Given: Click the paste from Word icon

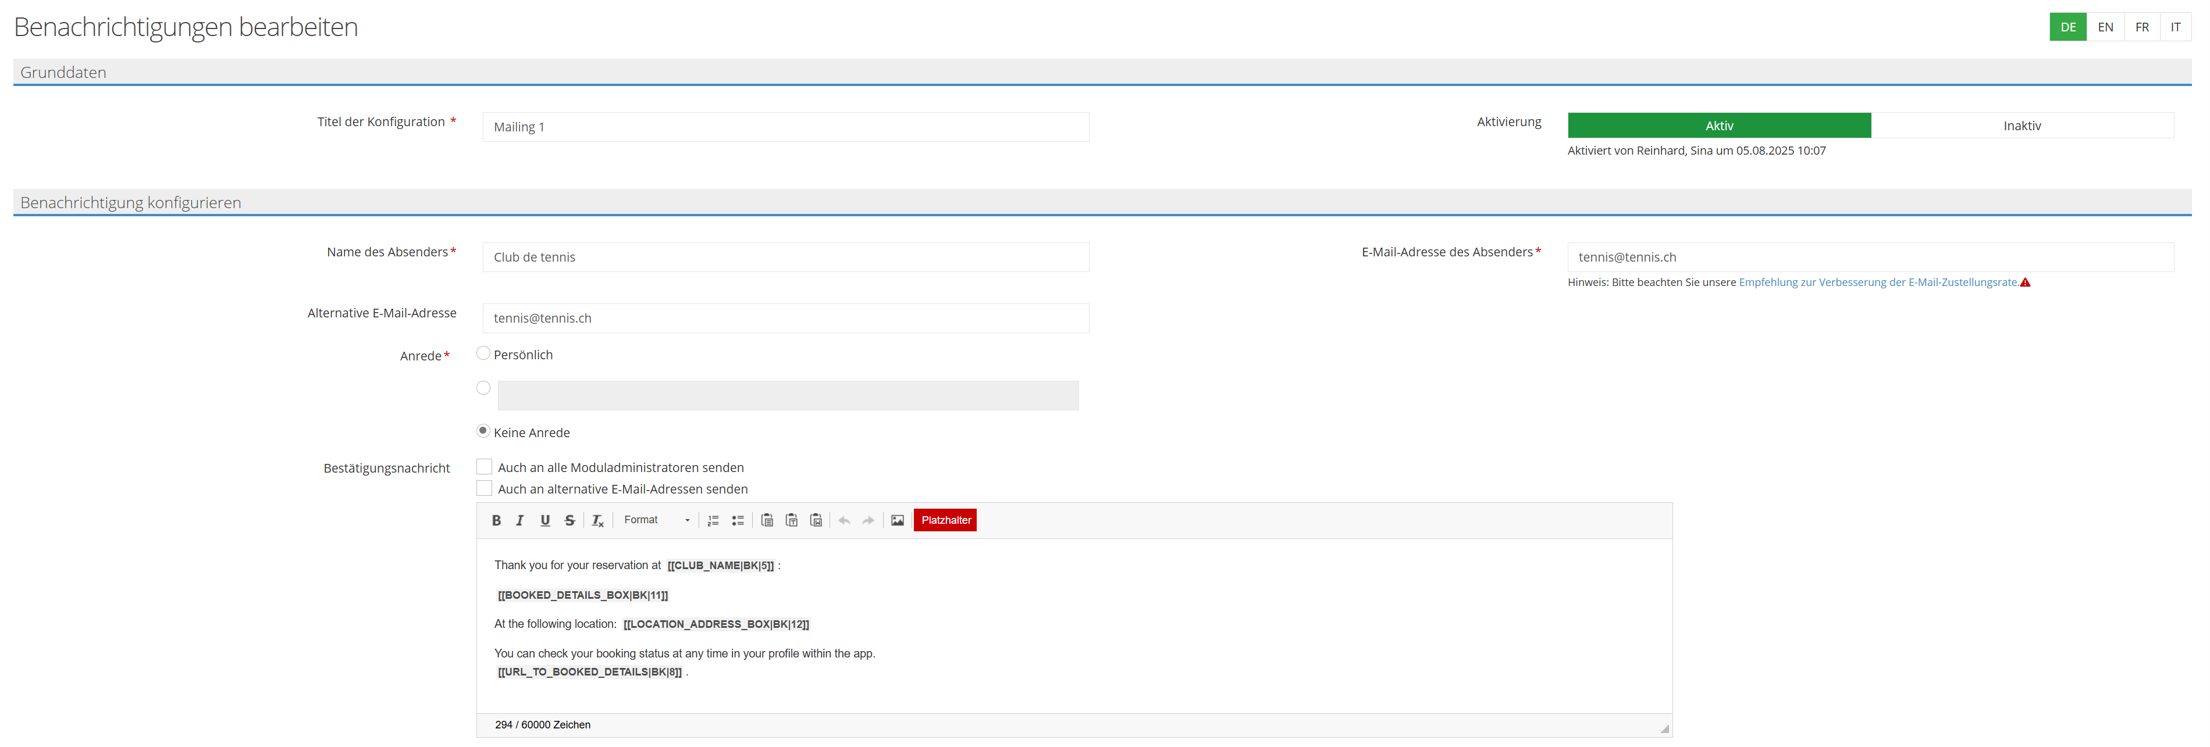Looking at the screenshot, I should 816,521.
